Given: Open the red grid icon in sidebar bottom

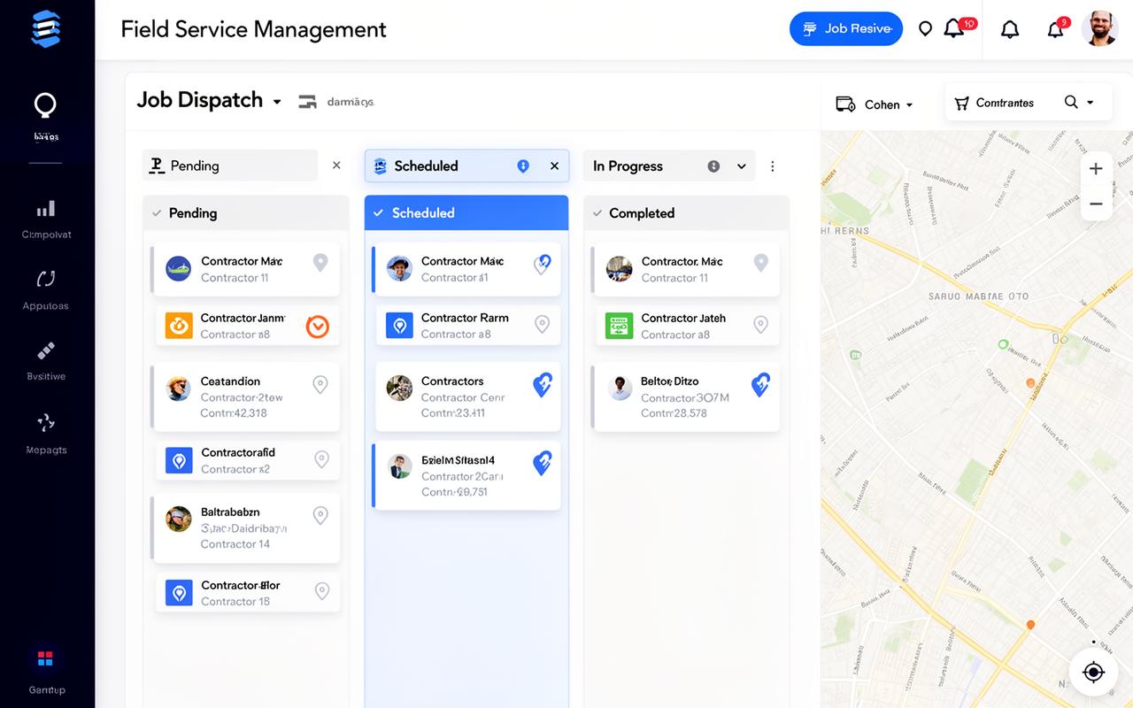Looking at the screenshot, I should (45, 658).
